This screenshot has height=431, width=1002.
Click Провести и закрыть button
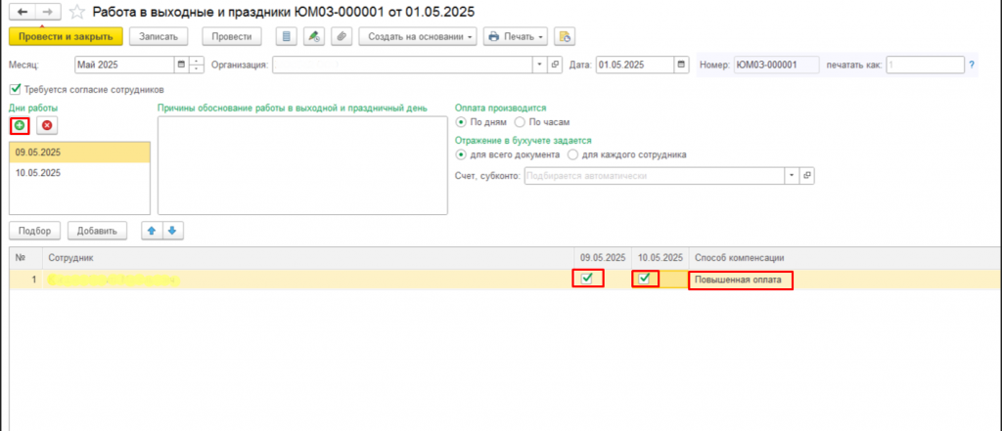pyautogui.click(x=66, y=36)
